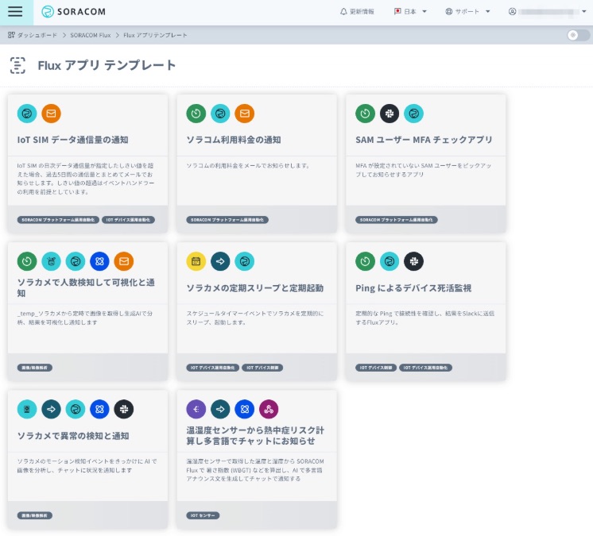This screenshot has height=536, width=593.
Task: Expand the サポート dropdown menu
Action: tap(467, 12)
